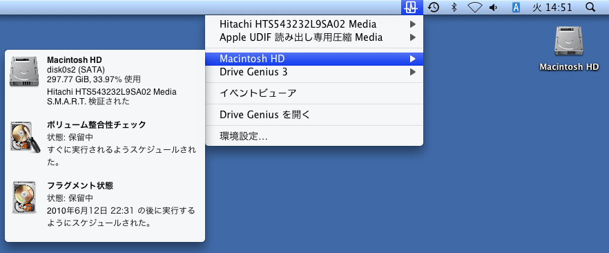This screenshot has width=609, height=253.
Task: Open 環境設定… from the menu
Action: [x=313, y=136]
